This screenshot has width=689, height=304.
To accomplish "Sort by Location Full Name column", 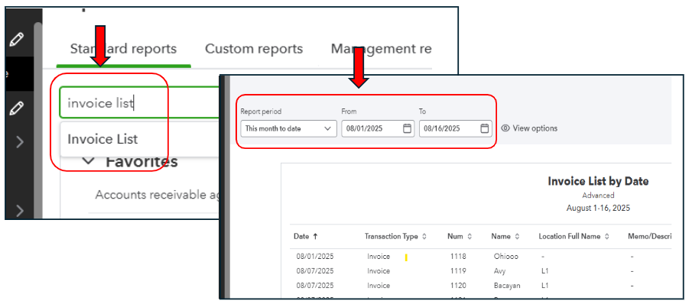I will click(x=574, y=237).
